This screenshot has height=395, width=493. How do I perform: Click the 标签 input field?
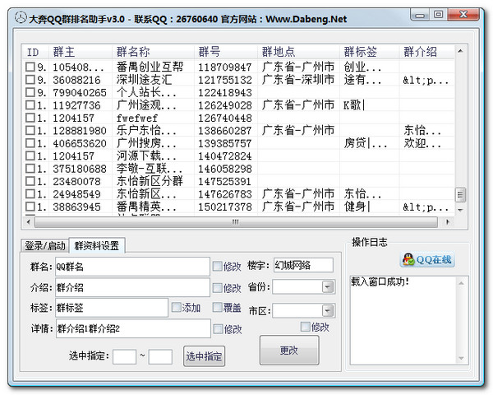pos(112,307)
